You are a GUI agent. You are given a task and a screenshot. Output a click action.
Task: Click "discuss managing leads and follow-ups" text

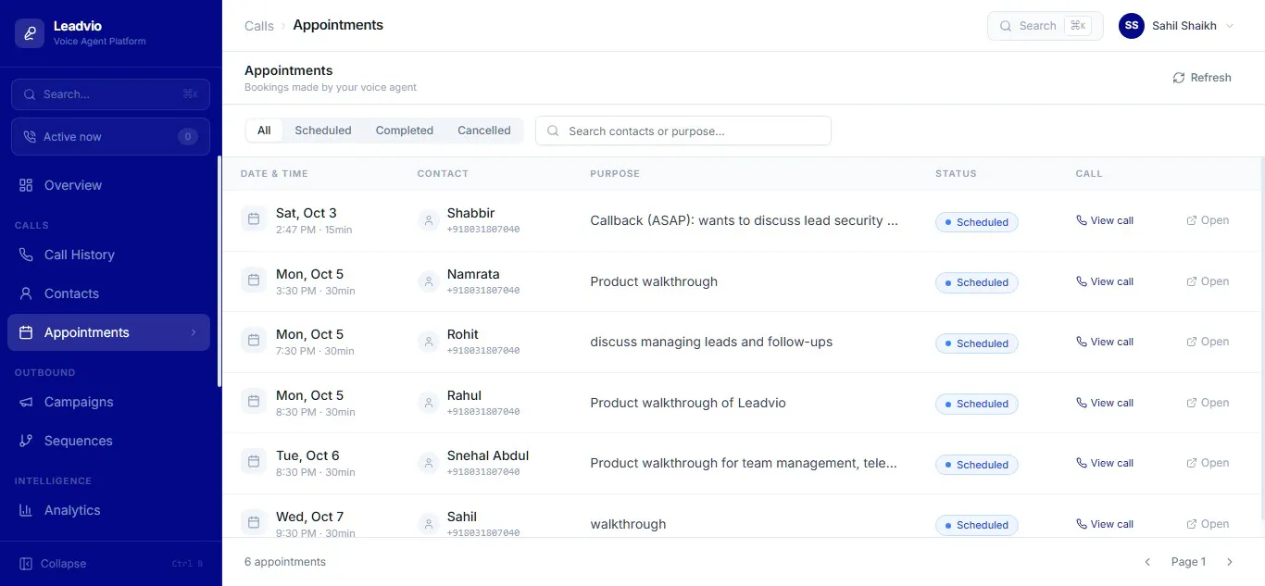click(x=711, y=342)
